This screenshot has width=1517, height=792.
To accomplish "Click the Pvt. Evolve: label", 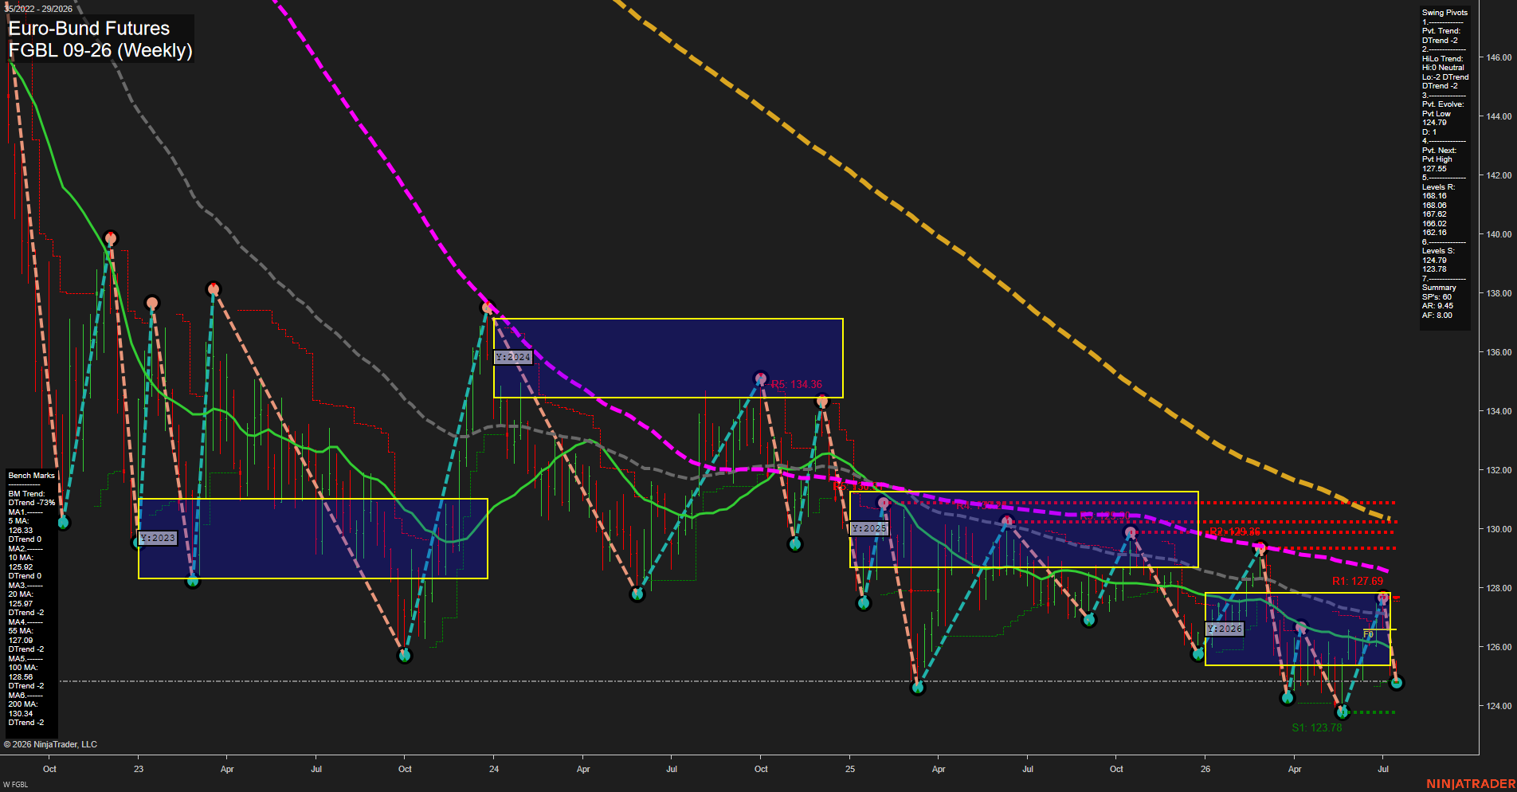I will tap(1443, 104).
